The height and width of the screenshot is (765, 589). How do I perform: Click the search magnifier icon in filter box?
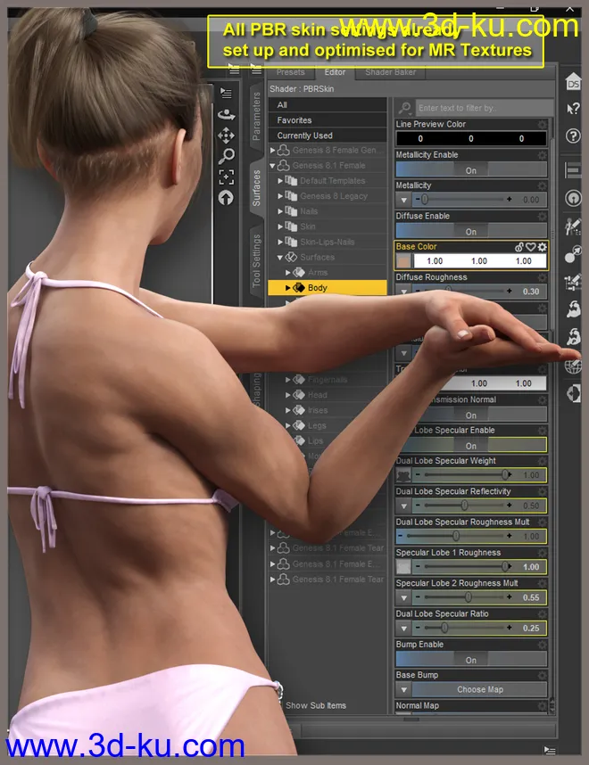coord(404,108)
